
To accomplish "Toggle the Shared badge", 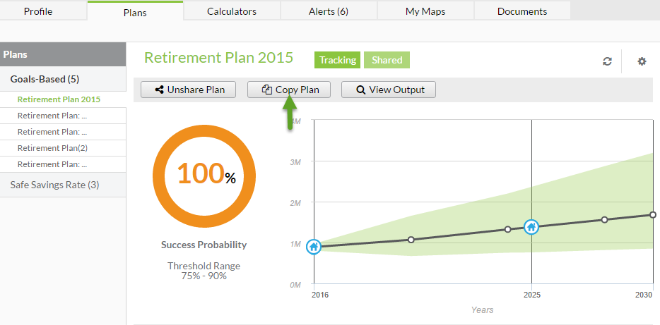I will pyautogui.click(x=387, y=60).
